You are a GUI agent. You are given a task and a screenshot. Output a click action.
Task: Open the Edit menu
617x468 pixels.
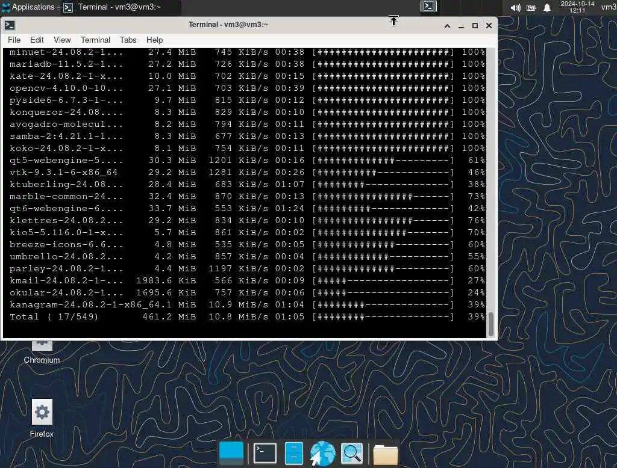pyautogui.click(x=37, y=40)
